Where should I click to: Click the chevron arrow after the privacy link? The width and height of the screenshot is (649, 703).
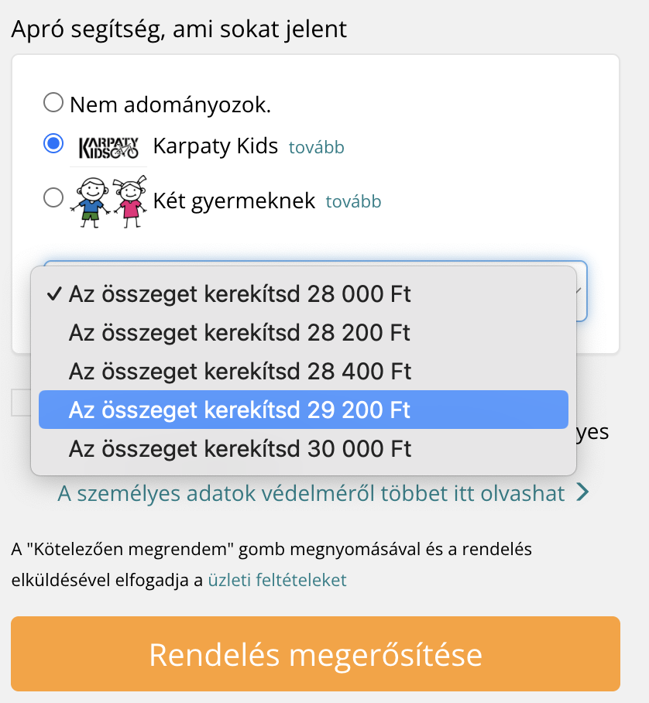[583, 491]
